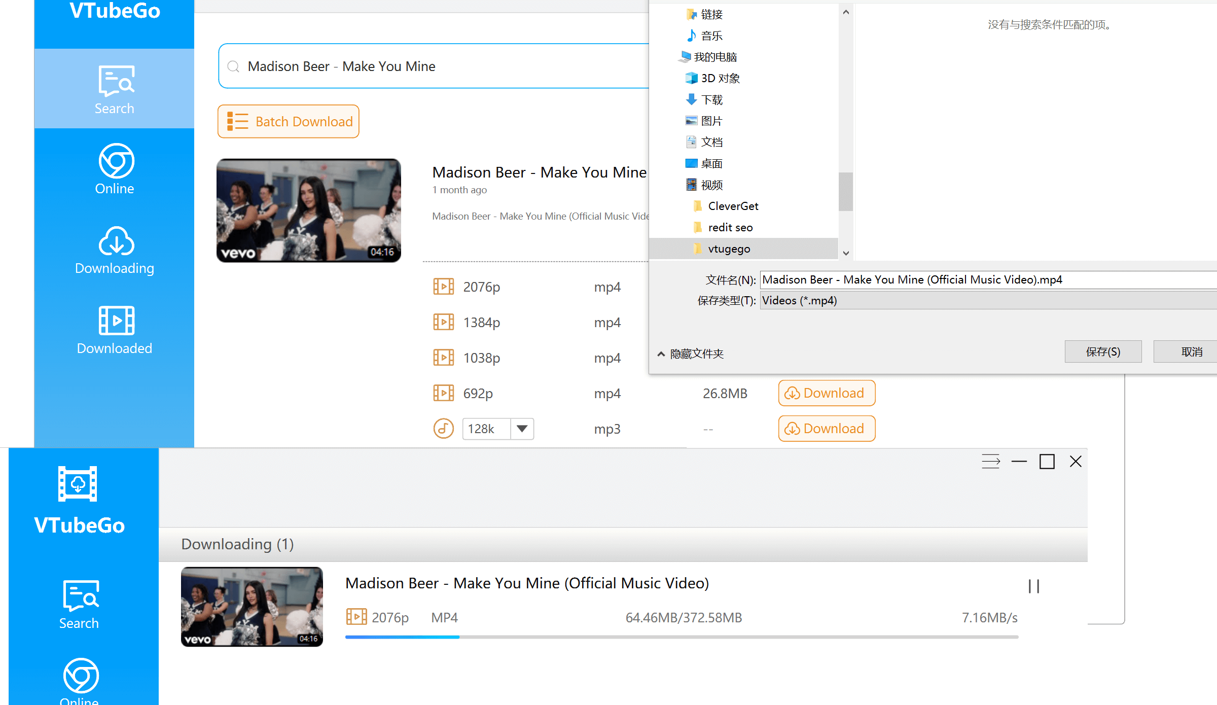Select the redit seo folder
This screenshot has height=705, width=1217.
pos(723,227)
